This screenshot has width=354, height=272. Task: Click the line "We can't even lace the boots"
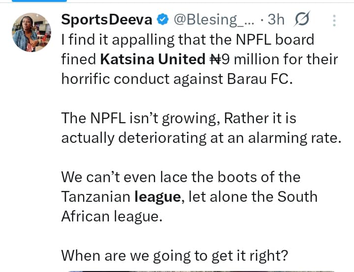180,177
